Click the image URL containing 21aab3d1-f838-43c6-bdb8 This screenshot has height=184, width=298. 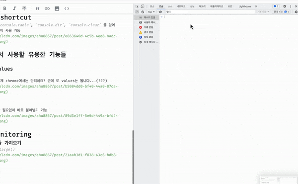[59, 155]
